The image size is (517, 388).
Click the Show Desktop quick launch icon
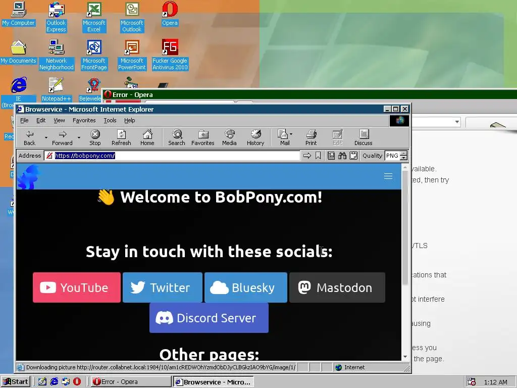[42, 381]
